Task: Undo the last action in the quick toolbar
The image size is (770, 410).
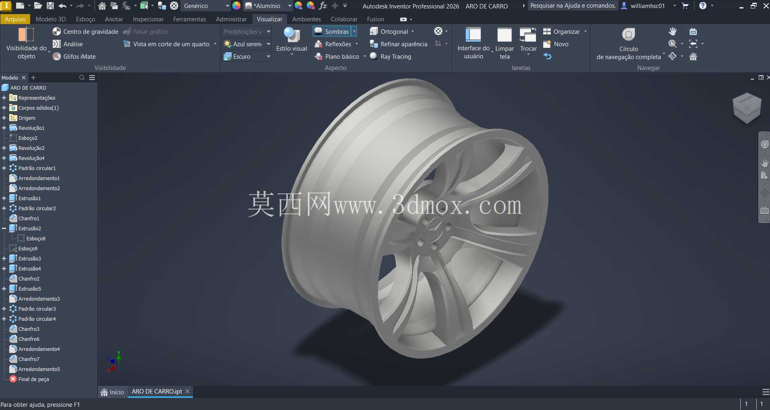Action: (63, 6)
